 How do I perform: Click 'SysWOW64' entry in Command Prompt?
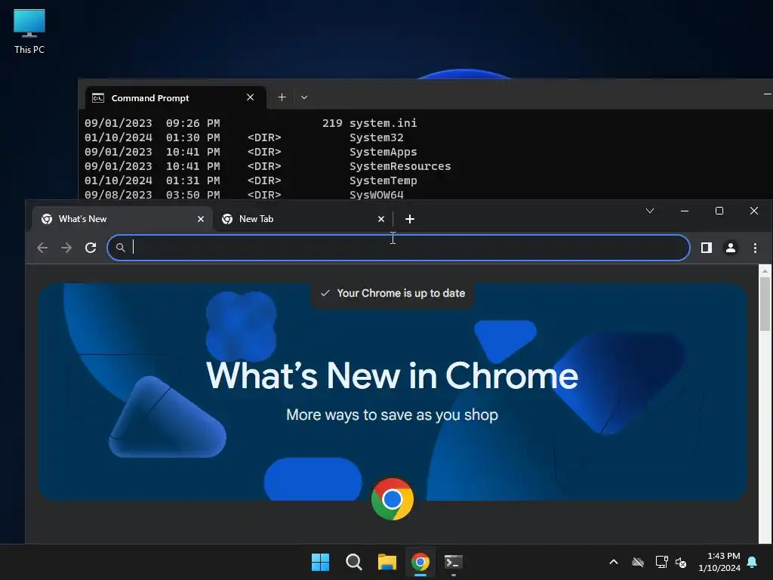click(x=376, y=194)
